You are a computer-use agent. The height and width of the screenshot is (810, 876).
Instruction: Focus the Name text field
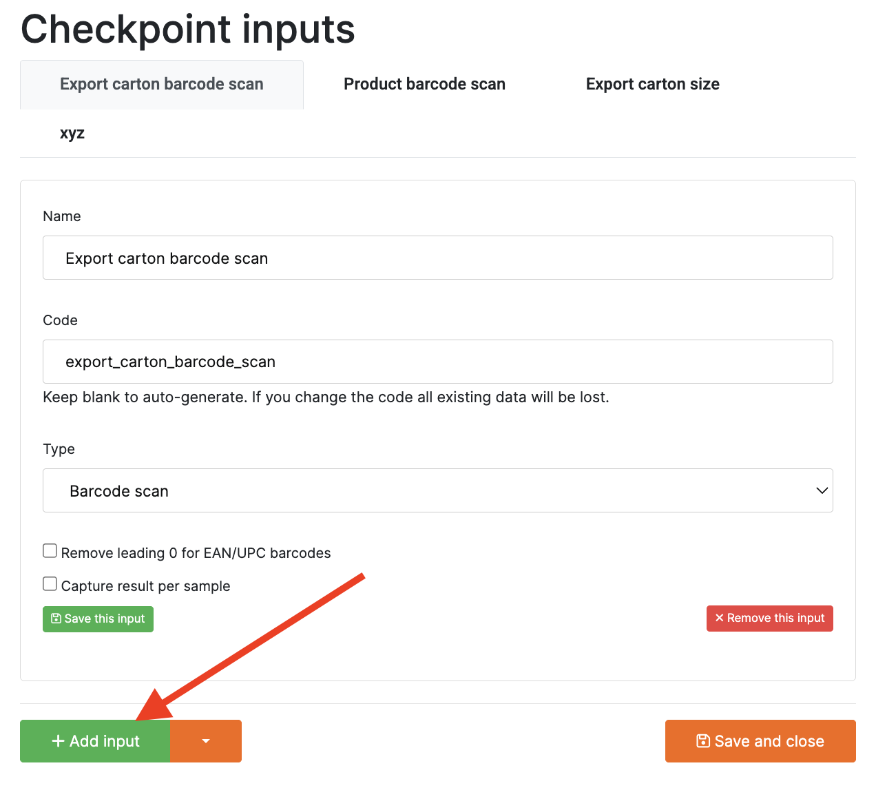pyautogui.click(x=437, y=258)
